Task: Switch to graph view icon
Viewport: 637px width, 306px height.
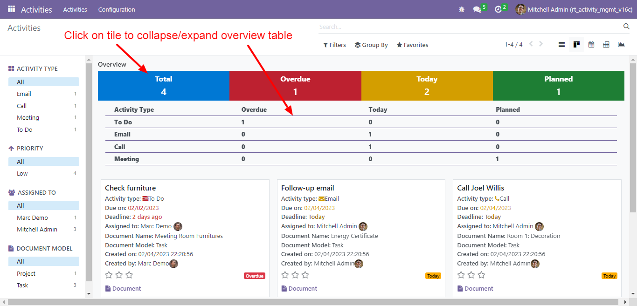Action: (x=621, y=45)
